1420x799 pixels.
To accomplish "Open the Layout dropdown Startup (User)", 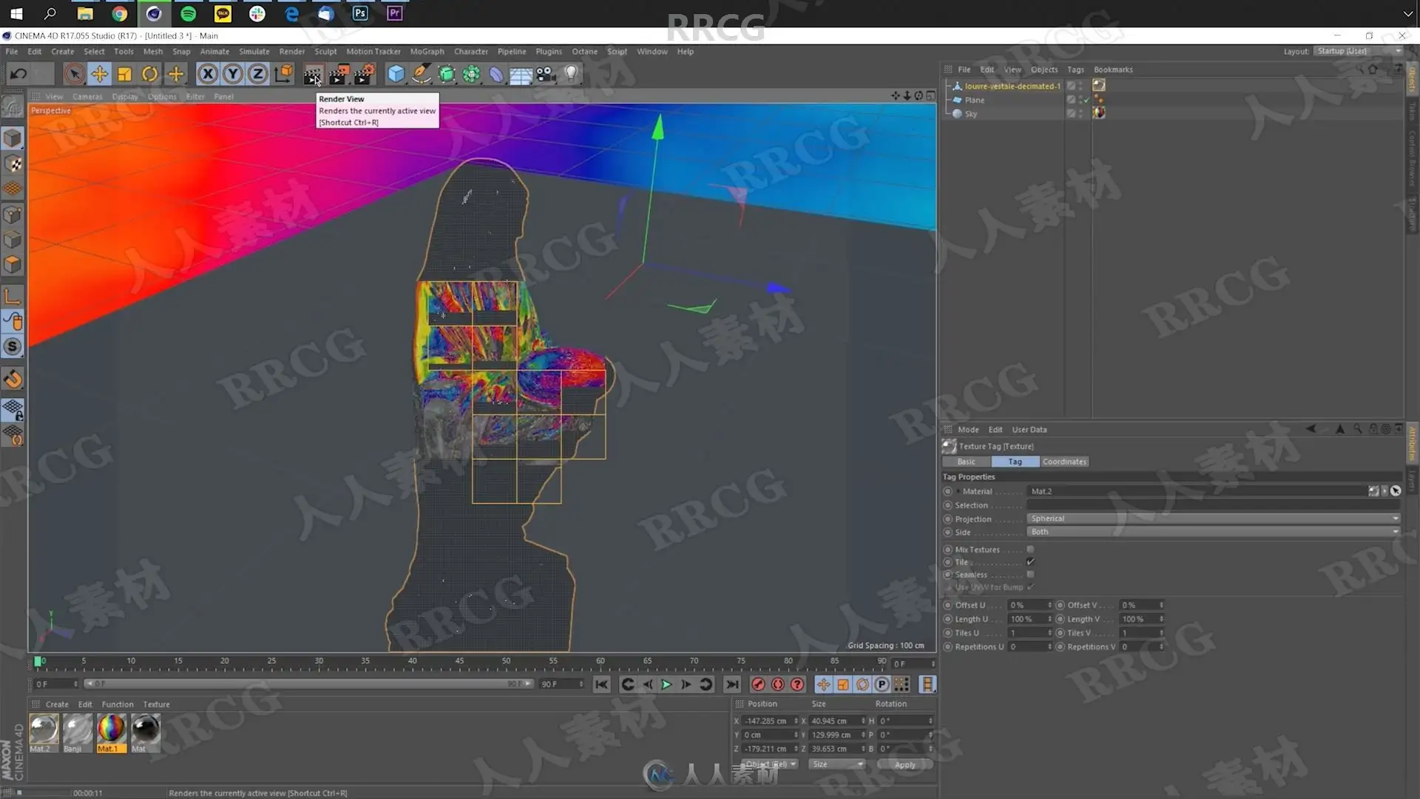I will point(1358,51).
